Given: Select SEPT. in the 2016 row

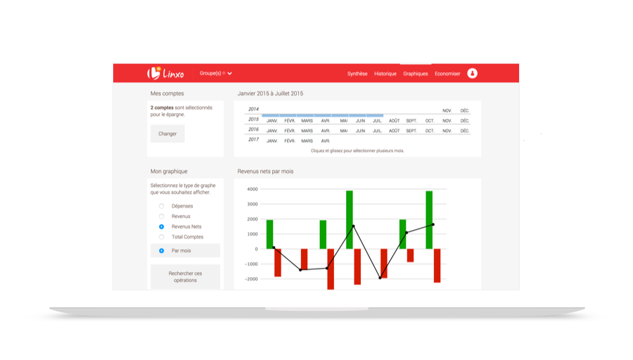Looking at the screenshot, I should (x=411, y=131).
